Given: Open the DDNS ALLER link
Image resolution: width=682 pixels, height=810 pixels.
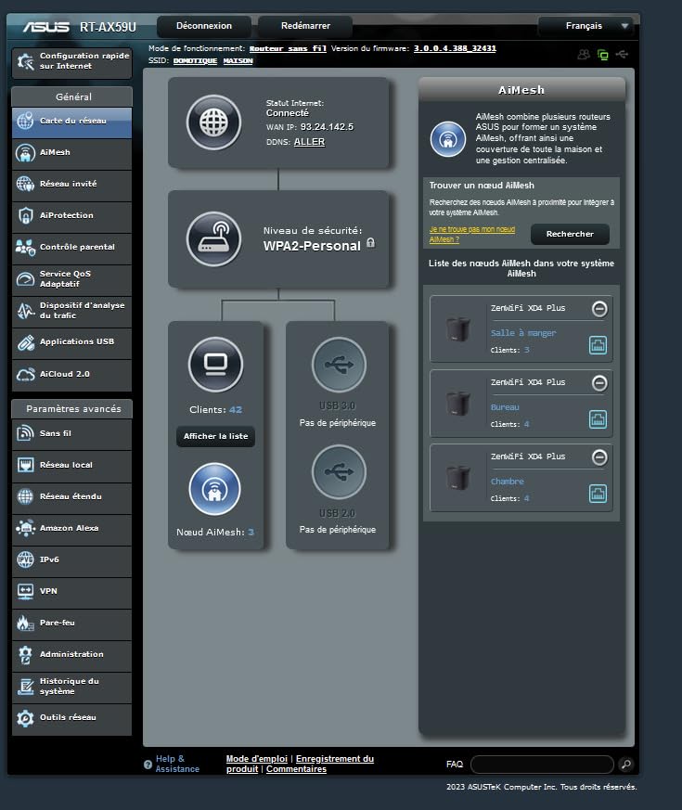Looking at the screenshot, I should [x=309, y=142].
